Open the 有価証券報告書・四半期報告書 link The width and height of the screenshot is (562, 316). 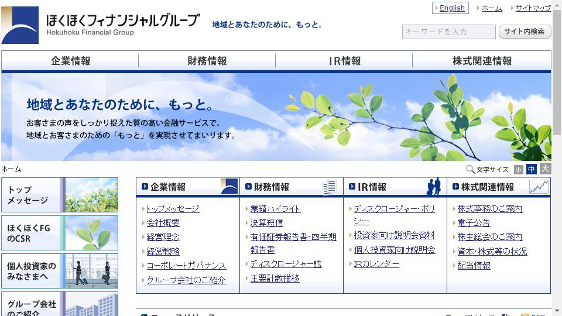pyautogui.click(x=293, y=243)
